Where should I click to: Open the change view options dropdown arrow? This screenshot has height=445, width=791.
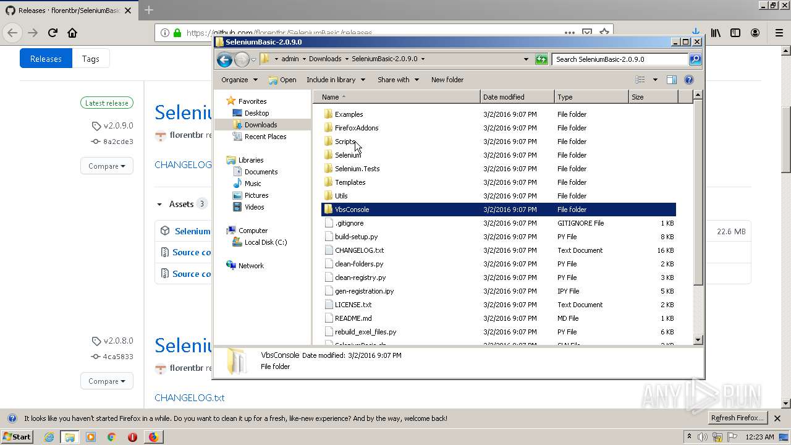coord(655,80)
